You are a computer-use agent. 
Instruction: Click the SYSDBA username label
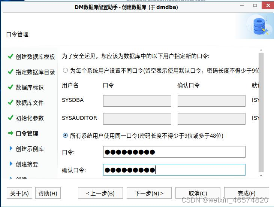(73, 100)
